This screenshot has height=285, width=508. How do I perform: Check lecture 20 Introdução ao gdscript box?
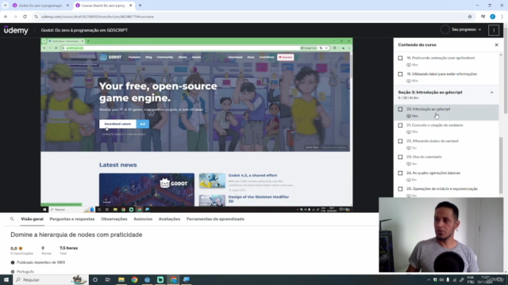[400, 109]
